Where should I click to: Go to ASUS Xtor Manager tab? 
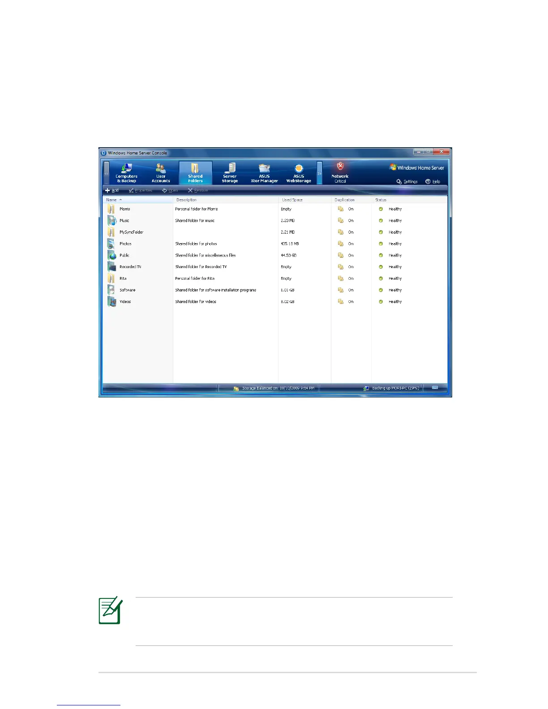pos(264,173)
